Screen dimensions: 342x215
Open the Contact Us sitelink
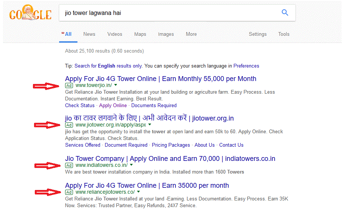pos(231,145)
